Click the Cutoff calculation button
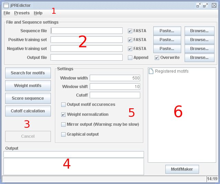 tap(28, 111)
